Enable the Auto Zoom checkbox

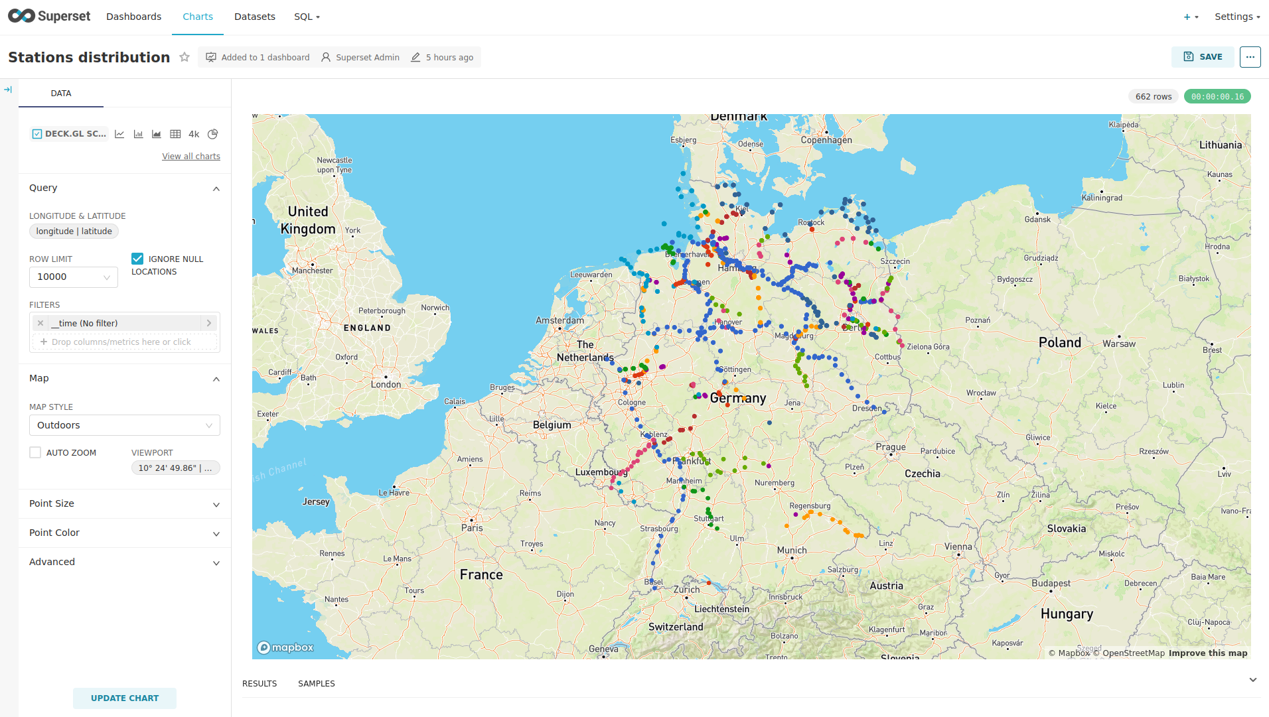(35, 452)
